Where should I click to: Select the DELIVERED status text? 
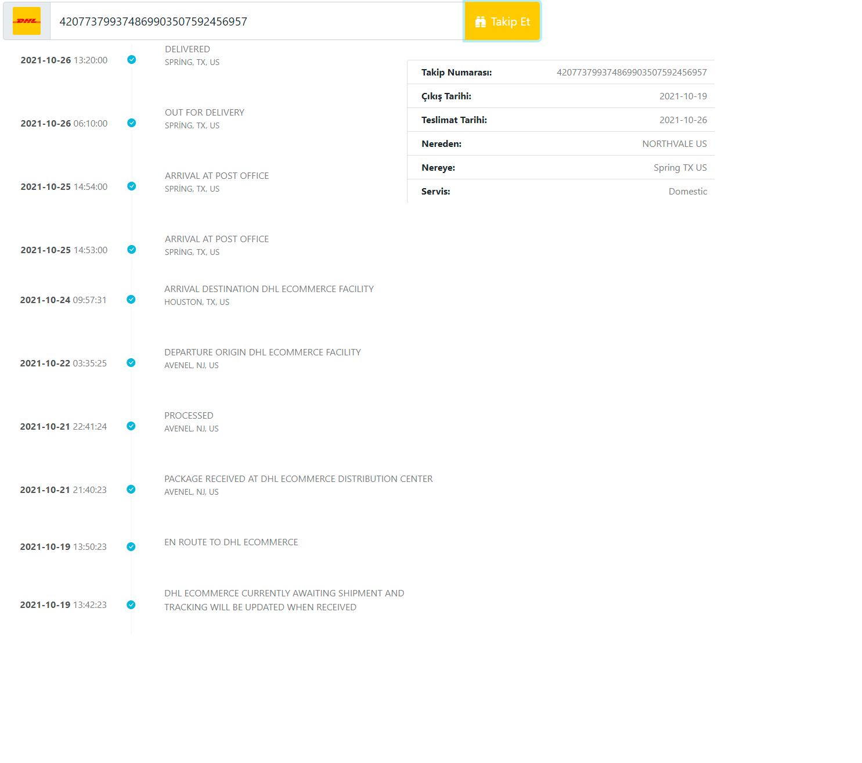[187, 49]
